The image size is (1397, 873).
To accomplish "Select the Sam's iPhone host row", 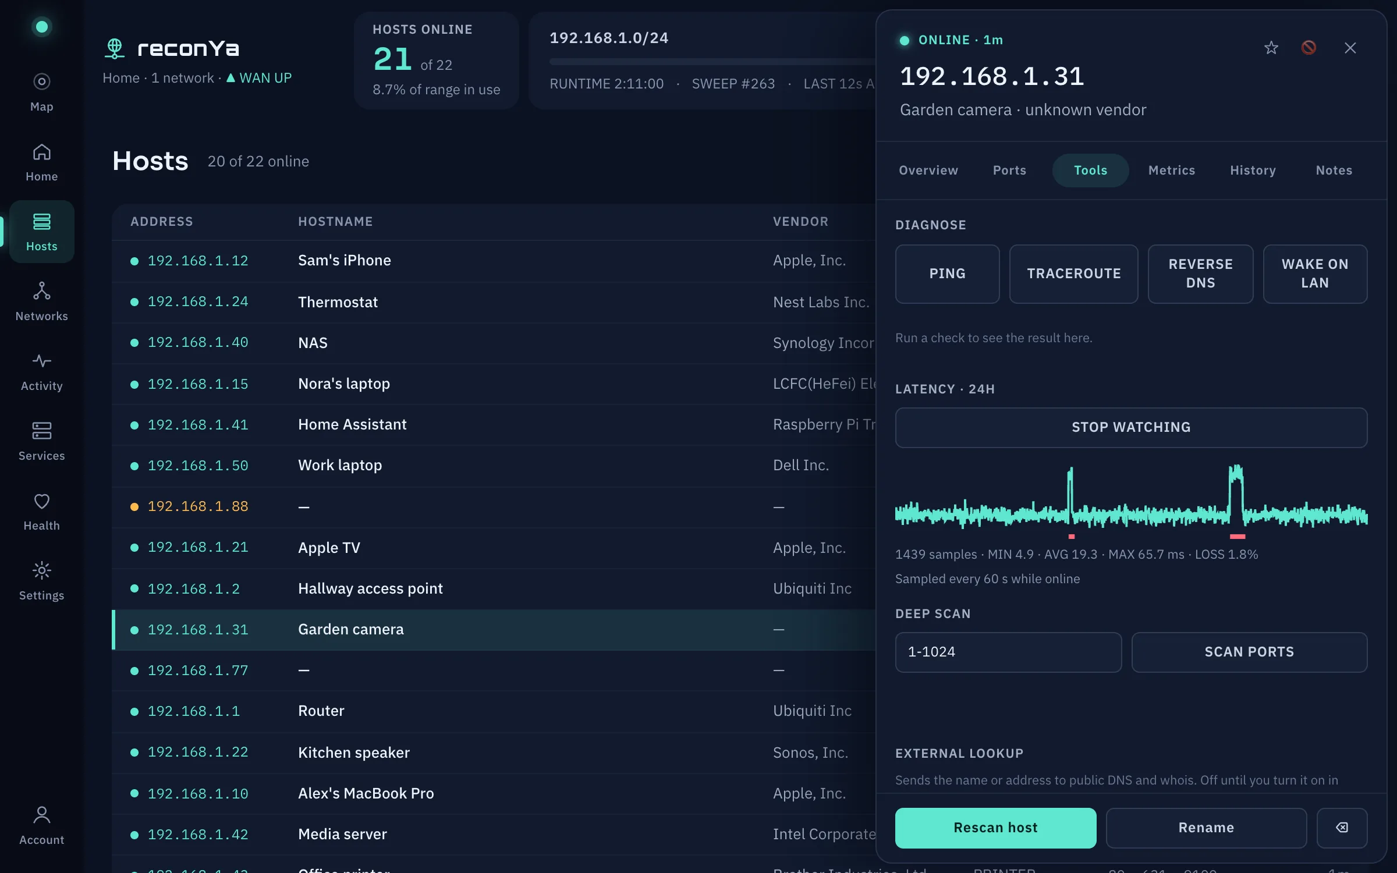I will [494, 261].
